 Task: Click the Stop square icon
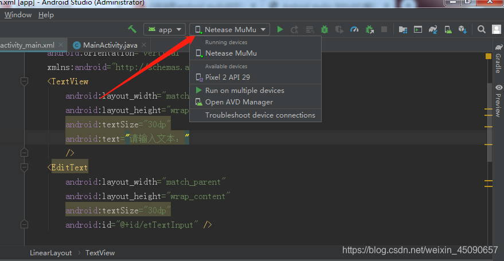(384, 30)
